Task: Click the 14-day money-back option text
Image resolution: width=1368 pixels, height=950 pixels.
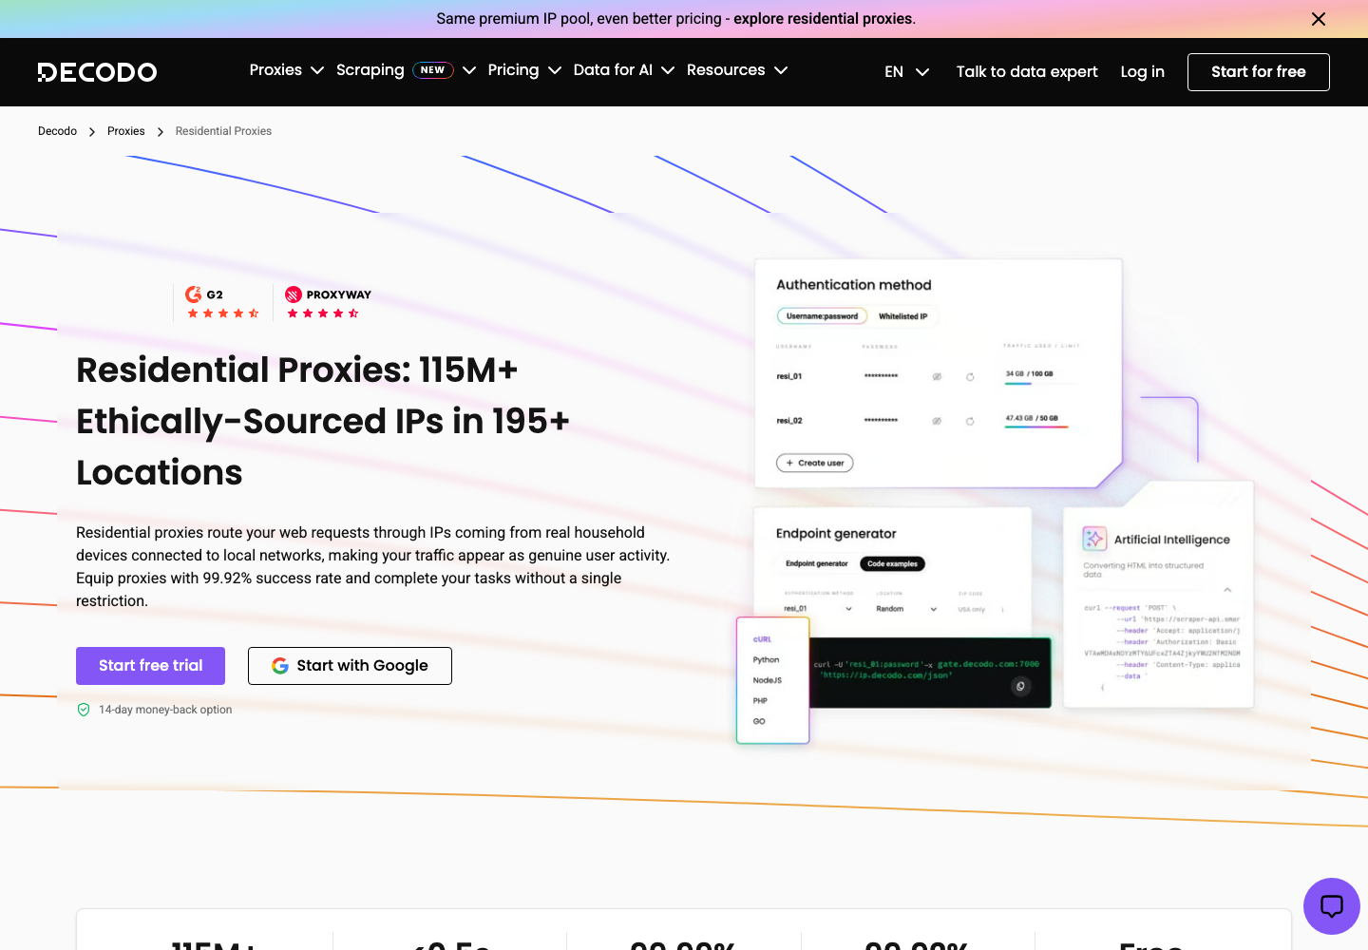Action: tap(165, 710)
